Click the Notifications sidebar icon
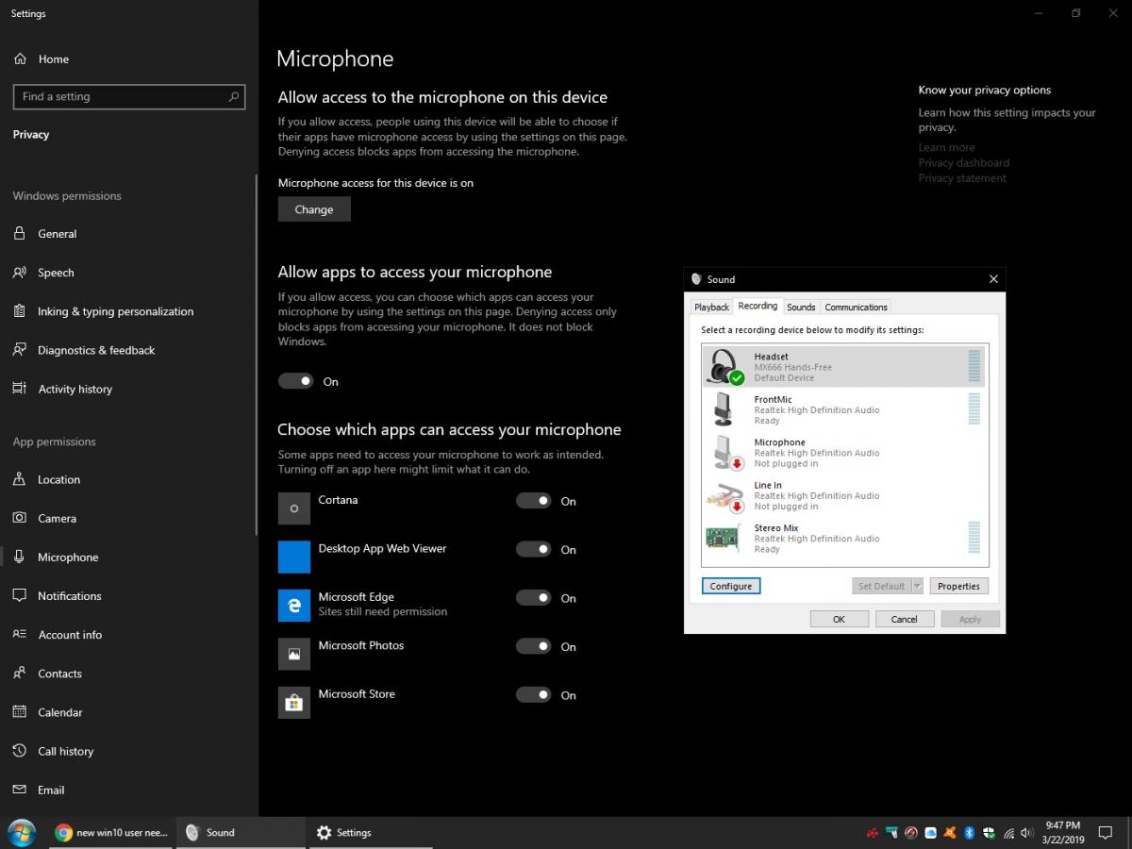Image resolution: width=1132 pixels, height=849 pixels. [20, 596]
